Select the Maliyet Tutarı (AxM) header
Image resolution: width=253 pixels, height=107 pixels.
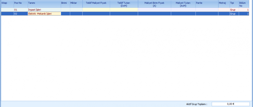pyautogui.click(x=183, y=4)
